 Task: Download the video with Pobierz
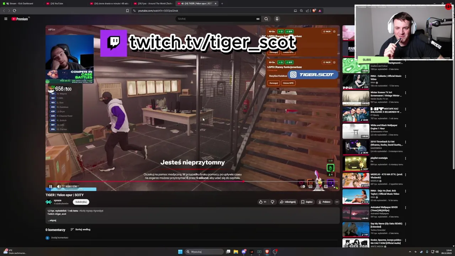coord(324,202)
